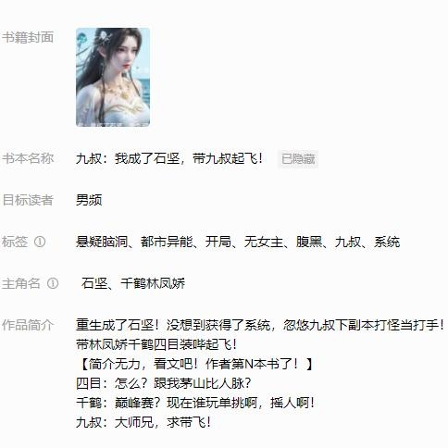Click the 书籍封面 field label
The height and width of the screenshot is (448, 448).
[x=28, y=37]
